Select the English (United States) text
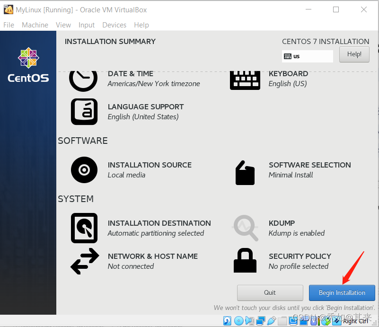This screenshot has height=327, width=379. [143, 117]
